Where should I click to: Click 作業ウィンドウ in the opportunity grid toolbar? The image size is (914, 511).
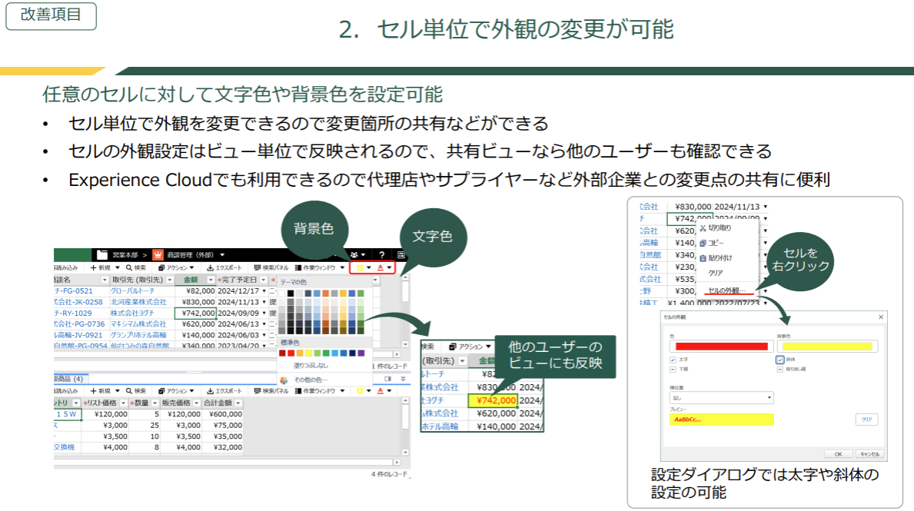(315, 267)
